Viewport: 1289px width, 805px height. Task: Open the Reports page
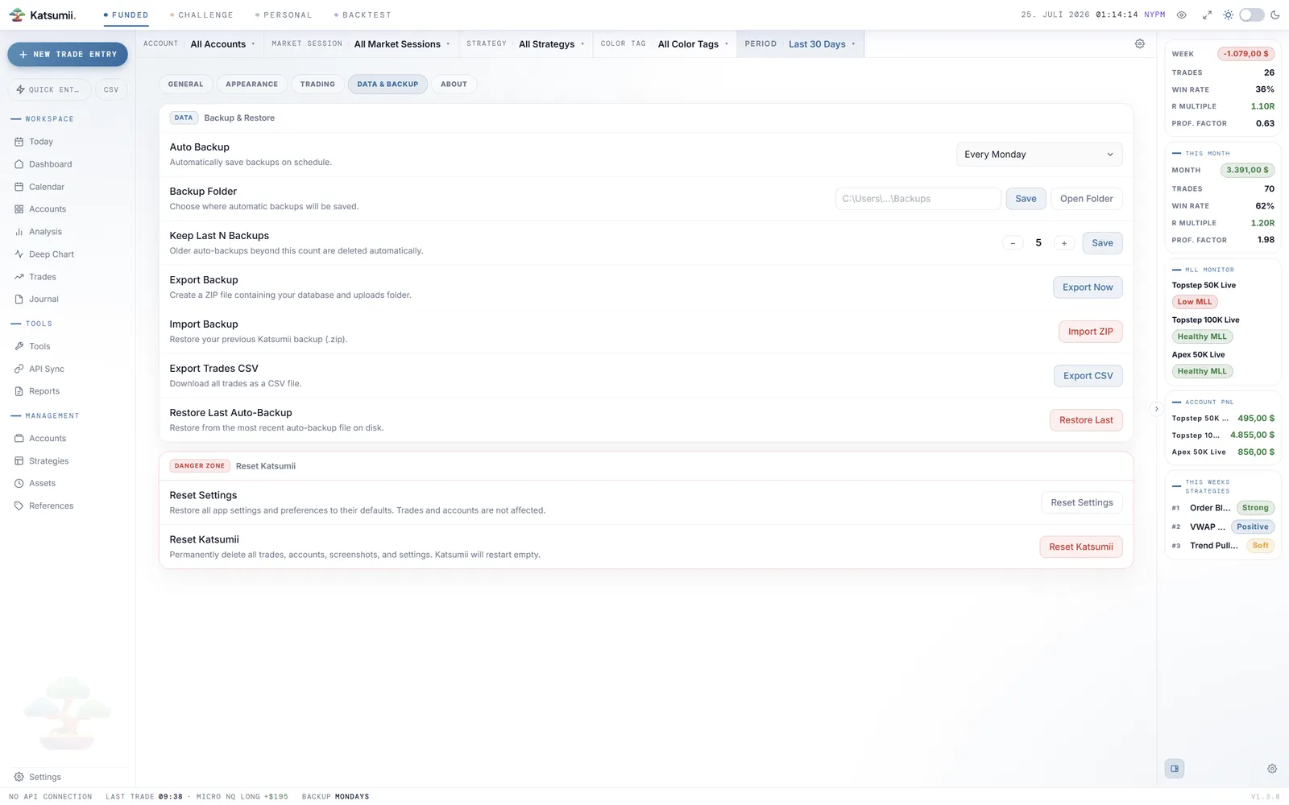tap(44, 391)
